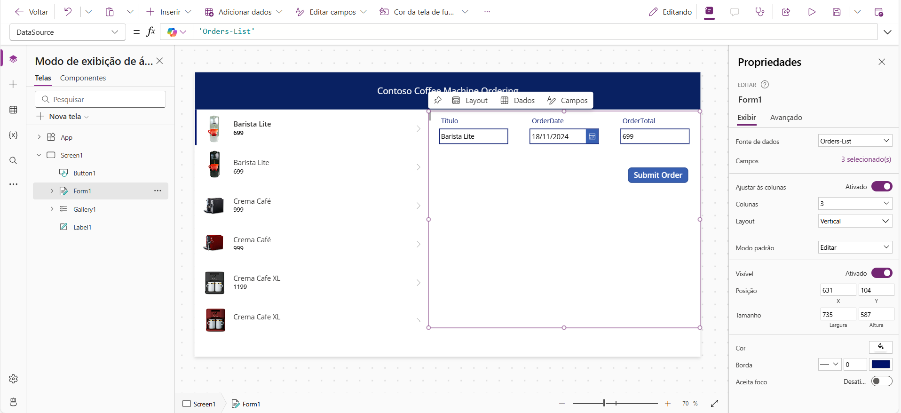
Task: Click the Pesquisar search field
Action: pyautogui.click(x=100, y=99)
